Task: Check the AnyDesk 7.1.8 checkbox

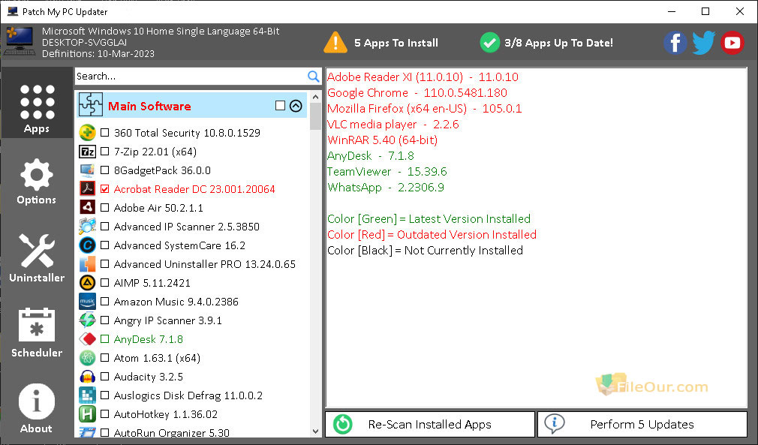Action: [x=104, y=339]
